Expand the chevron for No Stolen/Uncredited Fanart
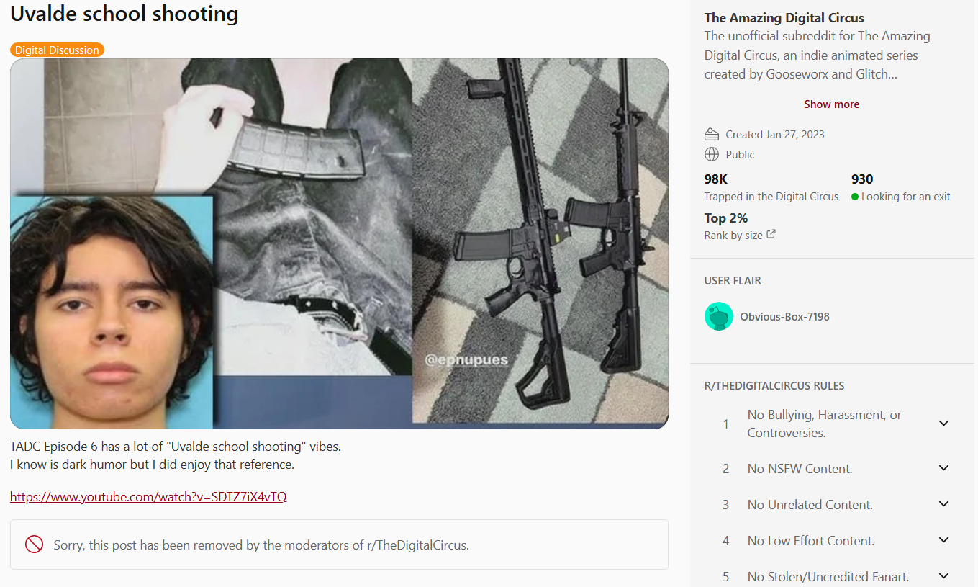 (944, 576)
